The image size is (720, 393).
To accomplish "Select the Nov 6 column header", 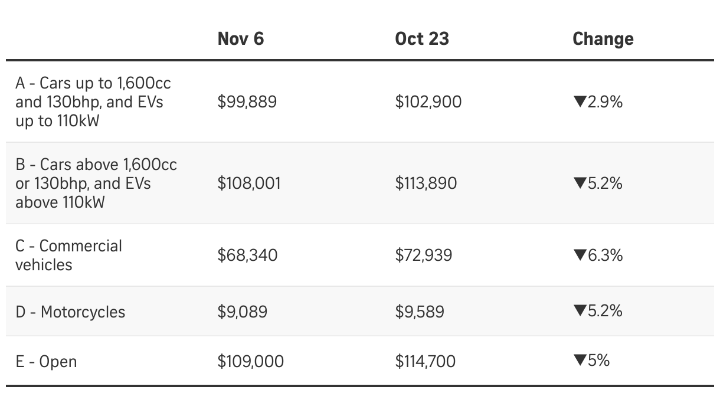I will tap(241, 39).
